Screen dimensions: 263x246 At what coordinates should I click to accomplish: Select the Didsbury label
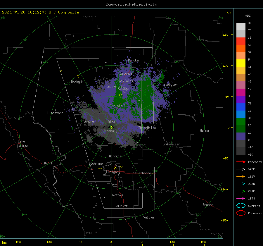[110, 131]
